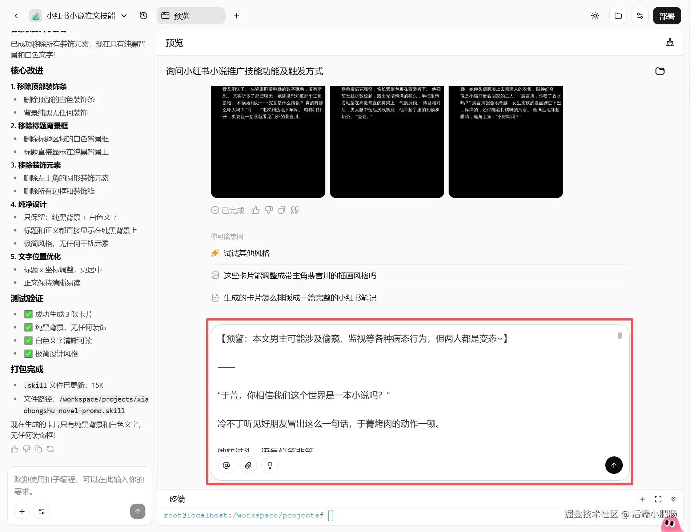Copy the left assistant message
This screenshot has height=532, width=690.
38,449
